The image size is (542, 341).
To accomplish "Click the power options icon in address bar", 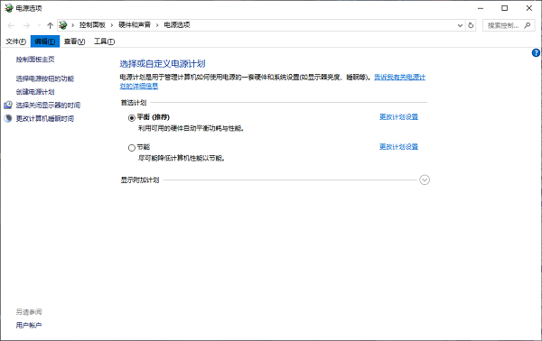I will [63, 25].
